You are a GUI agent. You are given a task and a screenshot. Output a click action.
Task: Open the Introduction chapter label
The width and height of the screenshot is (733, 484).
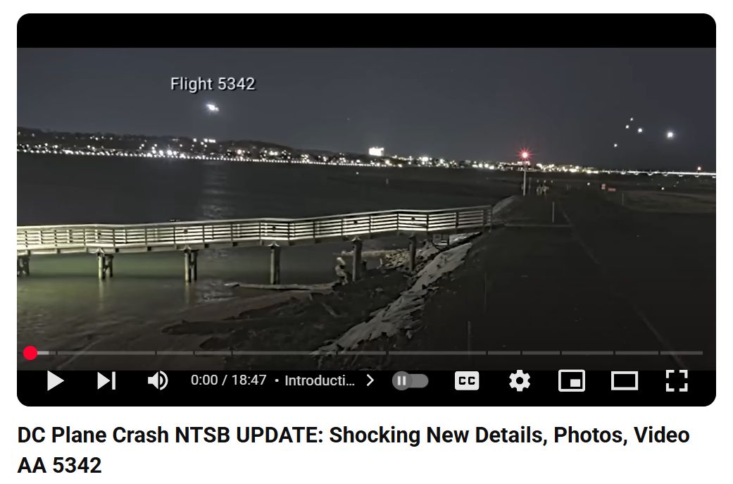coord(320,380)
